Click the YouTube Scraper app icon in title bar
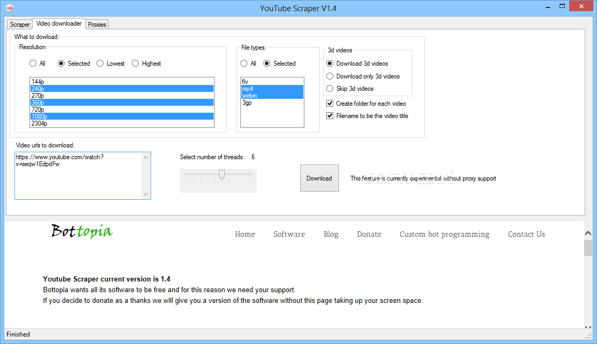 pyautogui.click(x=10, y=8)
